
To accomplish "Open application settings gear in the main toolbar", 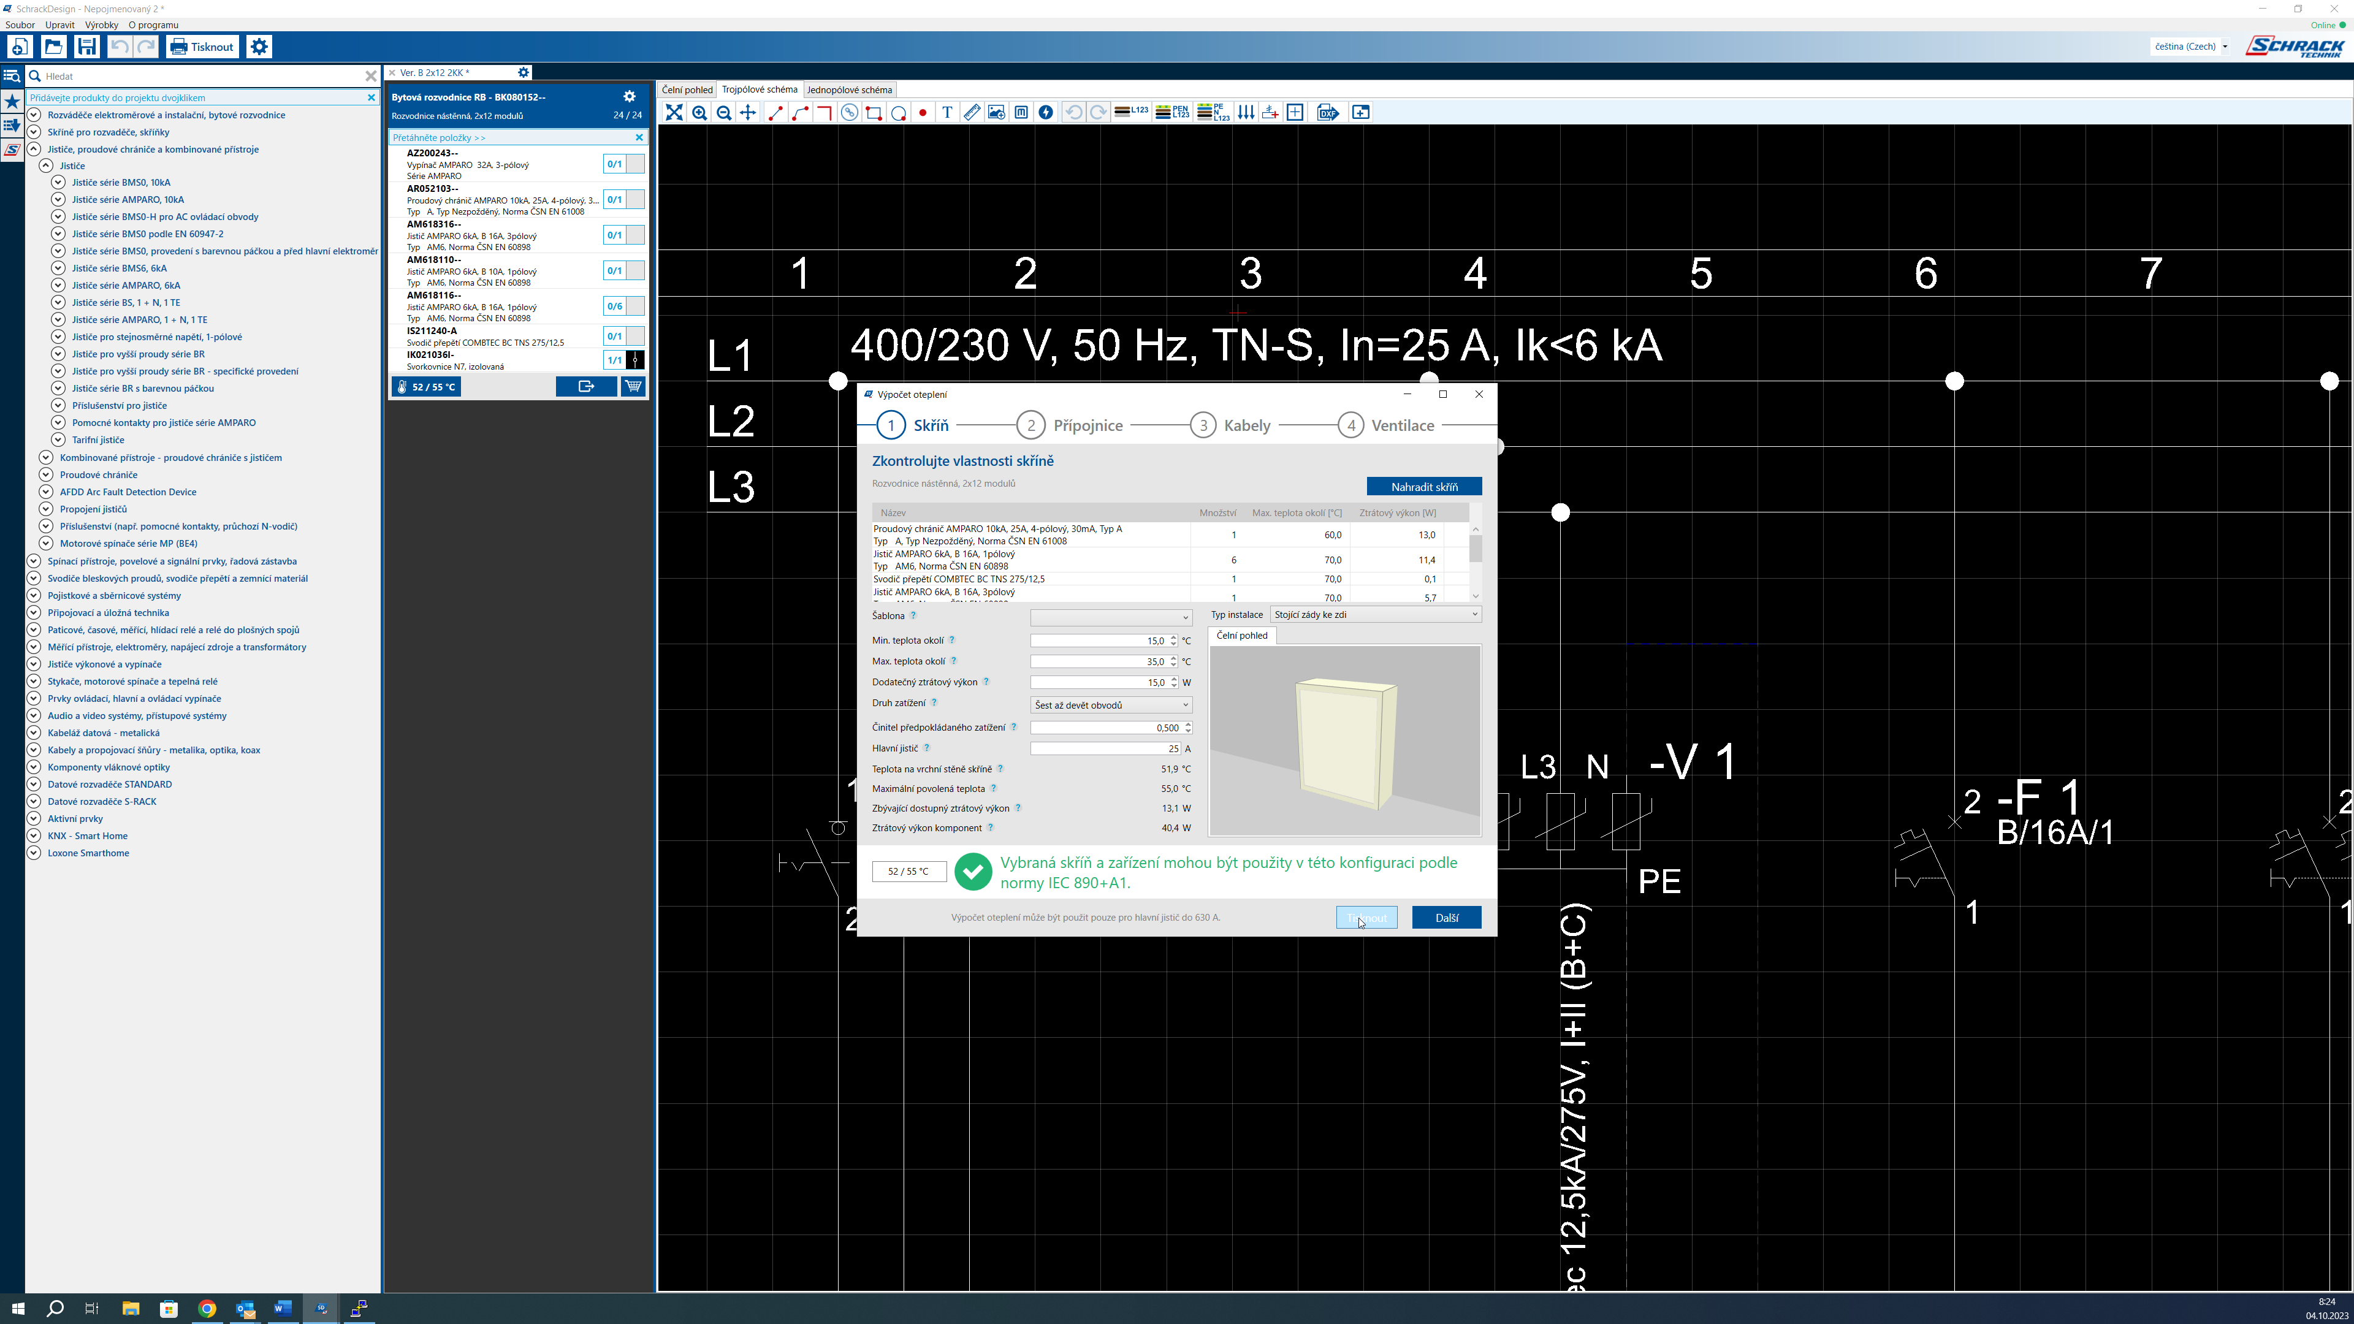I will [259, 47].
